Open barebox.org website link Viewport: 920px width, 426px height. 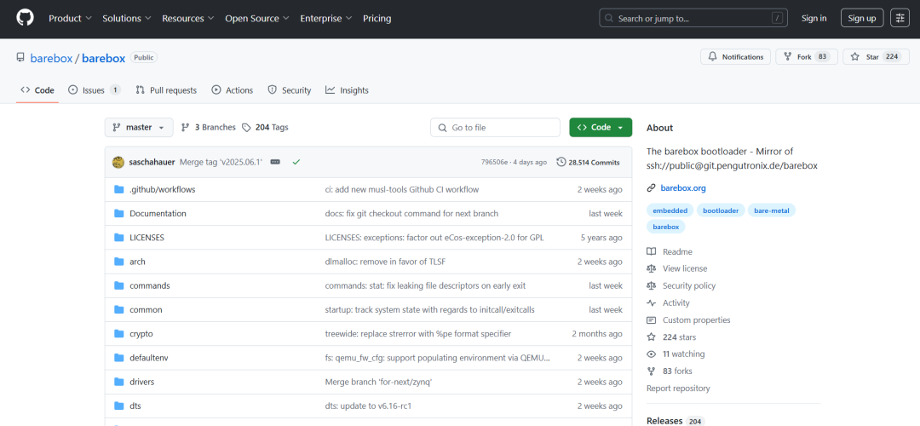(683, 188)
